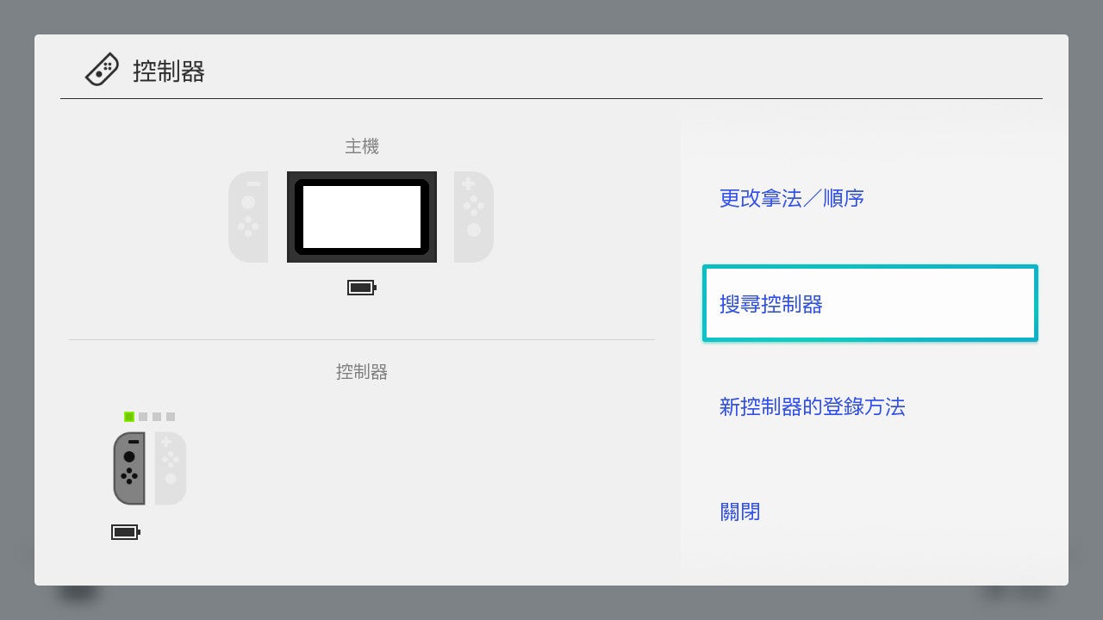Click the green player one indicator light
1103x620 pixels.
[x=129, y=417]
